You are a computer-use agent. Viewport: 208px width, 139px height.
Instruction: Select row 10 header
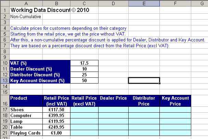tap(5, 63)
